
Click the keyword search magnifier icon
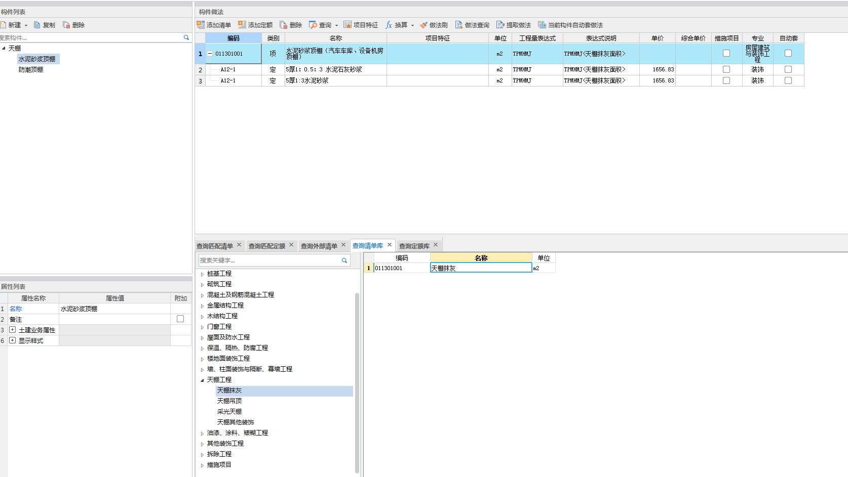(344, 261)
